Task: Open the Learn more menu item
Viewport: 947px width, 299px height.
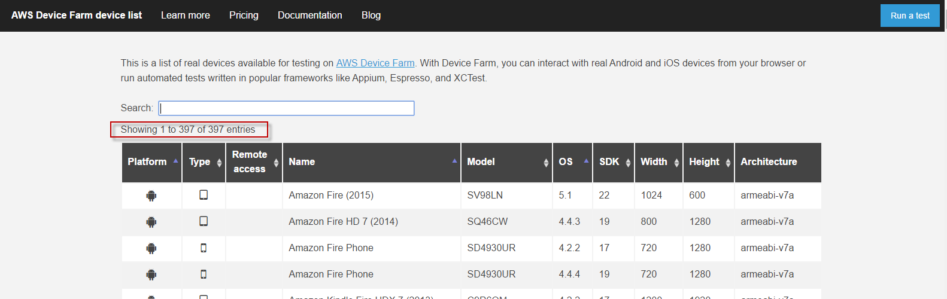Action: click(x=186, y=16)
